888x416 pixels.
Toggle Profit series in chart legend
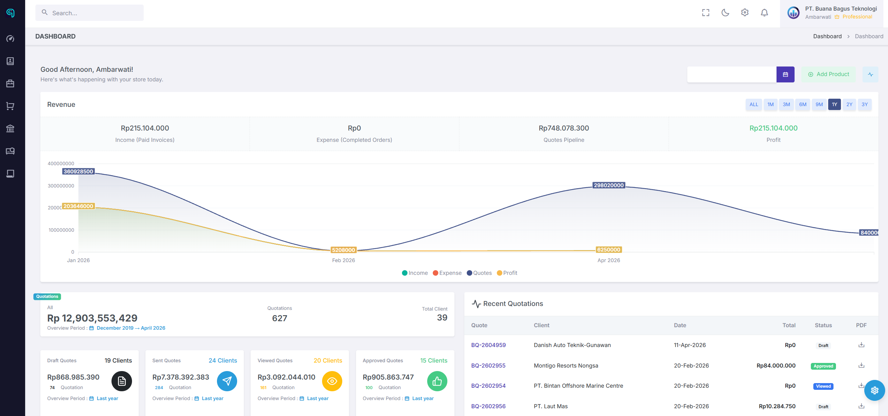[507, 273]
